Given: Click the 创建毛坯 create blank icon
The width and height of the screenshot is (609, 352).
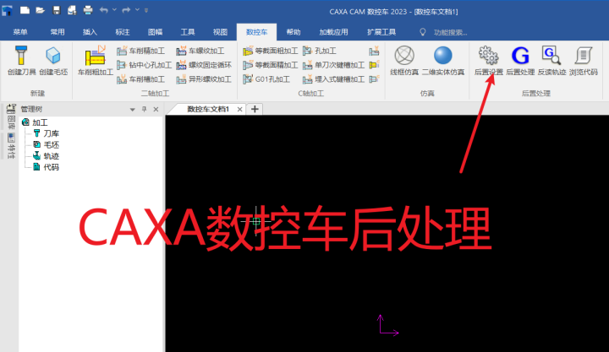Looking at the screenshot, I should click(x=53, y=61).
